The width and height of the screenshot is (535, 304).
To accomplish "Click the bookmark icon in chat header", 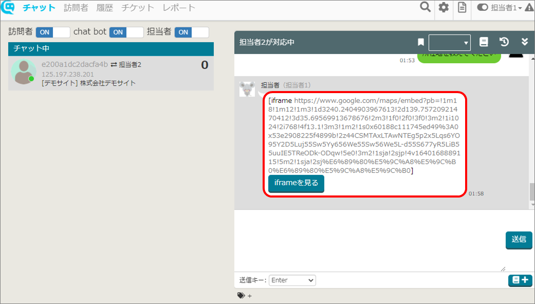I will (421, 42).
